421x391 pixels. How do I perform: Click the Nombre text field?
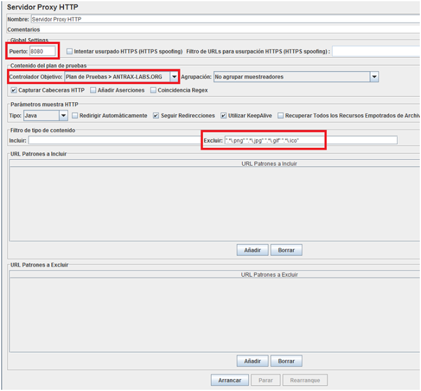(224, 19)
